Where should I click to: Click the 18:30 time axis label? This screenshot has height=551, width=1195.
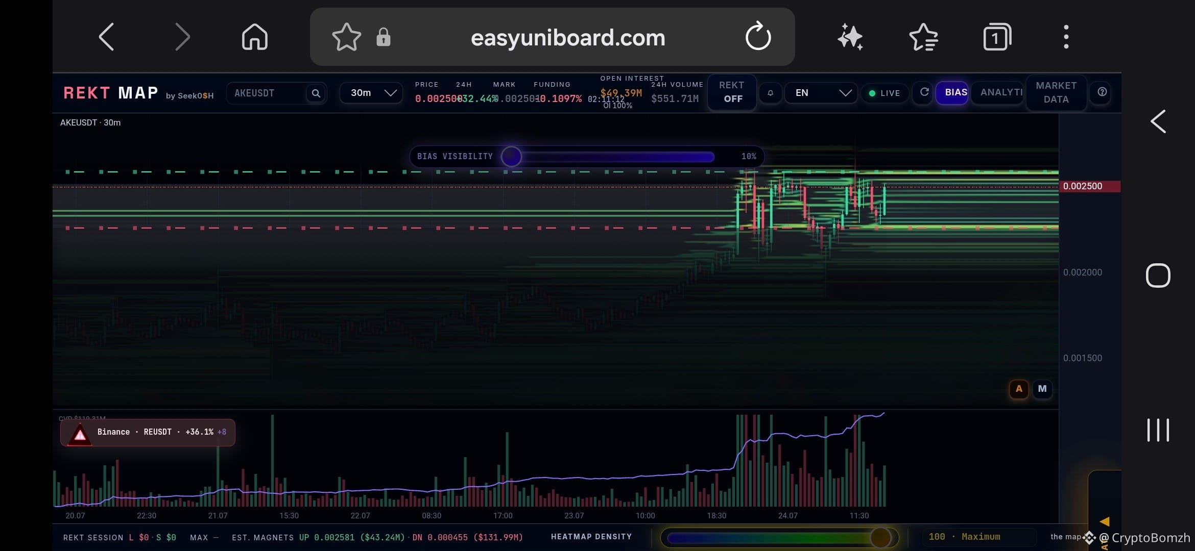(x=716, y=516)
